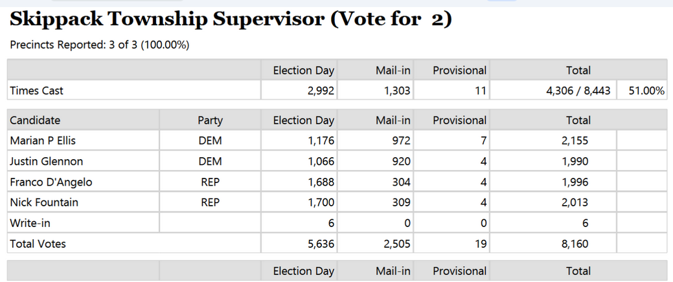Select the Marian P Ellis candidate name
Screen dimensions: 673x282
coord(43,140)
